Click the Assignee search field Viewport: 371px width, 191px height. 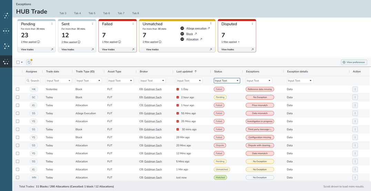(33, 81)
